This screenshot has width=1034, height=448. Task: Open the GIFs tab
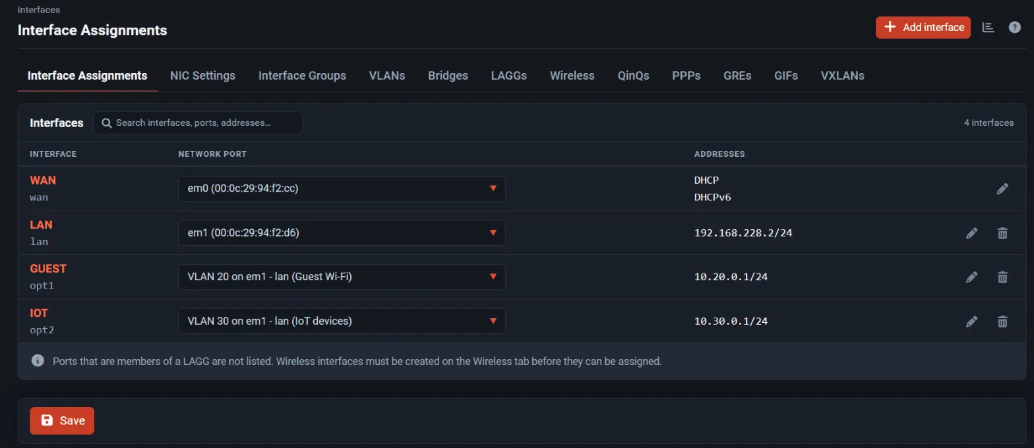[x=786, y=76]
